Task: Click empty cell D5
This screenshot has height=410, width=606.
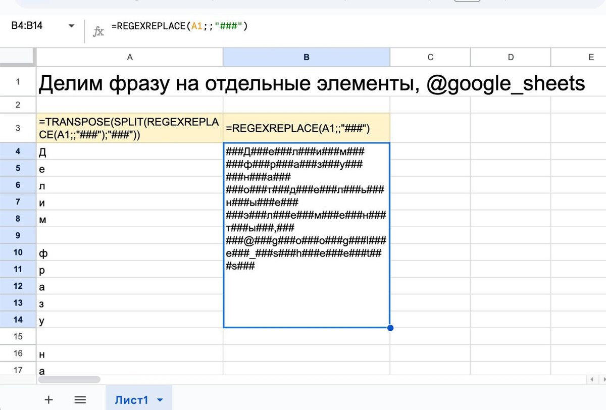Action: (x=511, y=168)
